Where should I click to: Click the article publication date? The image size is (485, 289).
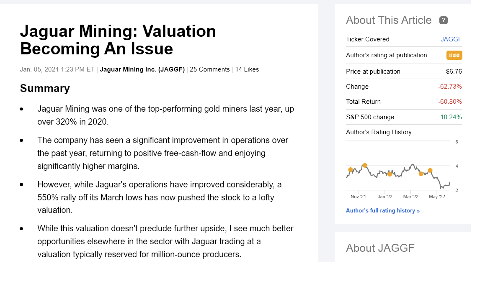pyautogui.click(x=57, y=69)
